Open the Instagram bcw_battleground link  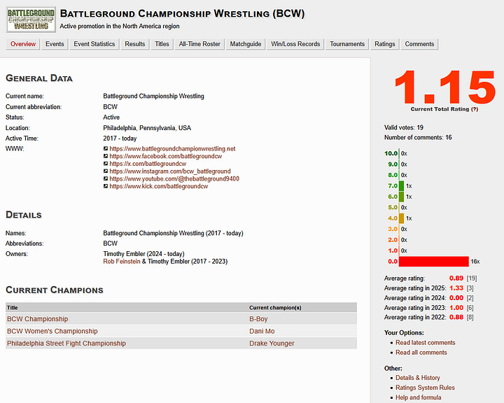170,171
